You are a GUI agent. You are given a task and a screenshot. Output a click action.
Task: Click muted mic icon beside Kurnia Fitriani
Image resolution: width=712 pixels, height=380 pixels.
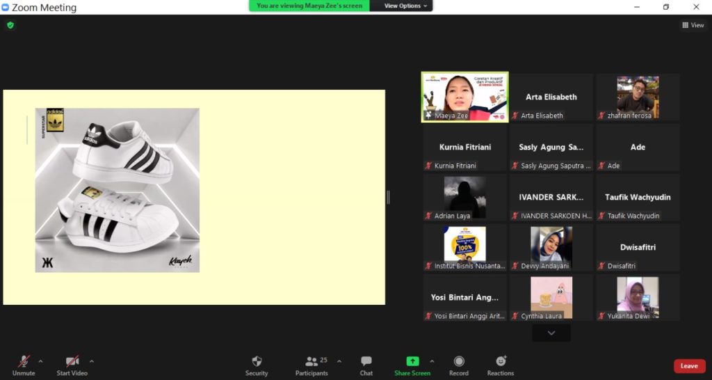[428, 166]
